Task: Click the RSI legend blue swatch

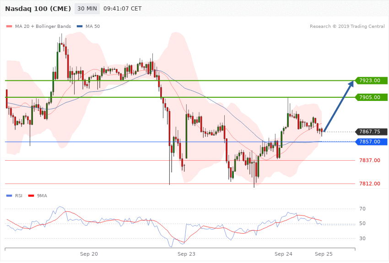Action: click(9, 196)
